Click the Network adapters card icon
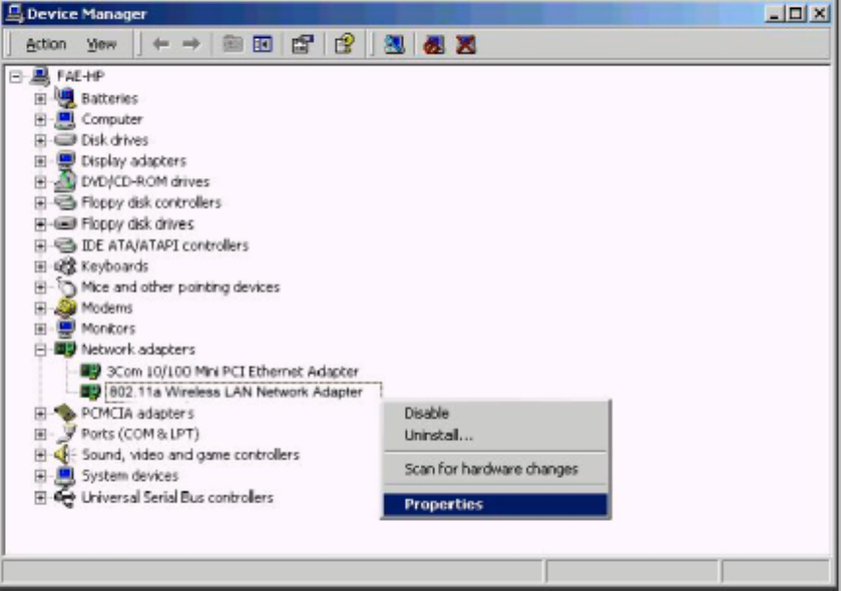This screenshot has height=591, width=841. pyautogui.click(x=65, y=350)
